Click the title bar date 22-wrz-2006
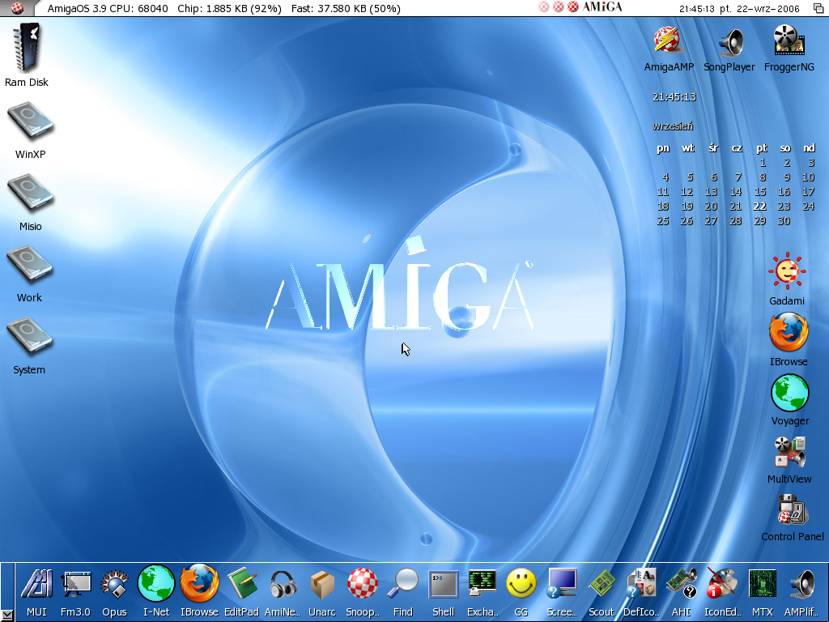Viewport: 829px width, 622px height. (x=767, y=8)
